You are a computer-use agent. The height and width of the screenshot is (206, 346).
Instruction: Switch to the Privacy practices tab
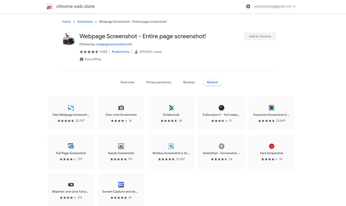159,82
